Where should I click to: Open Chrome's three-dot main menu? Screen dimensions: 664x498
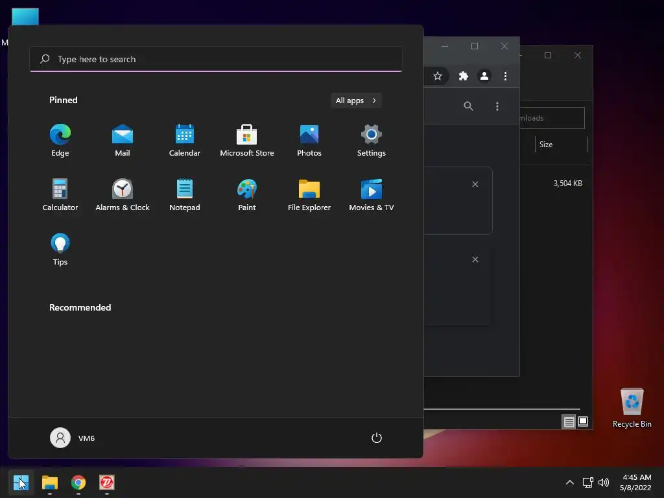tap(505, 76)
